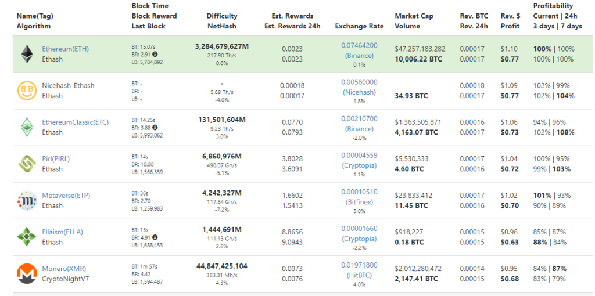
Task: Click Metaverse market cap $23,833,412
Action: tap(413, 196)
